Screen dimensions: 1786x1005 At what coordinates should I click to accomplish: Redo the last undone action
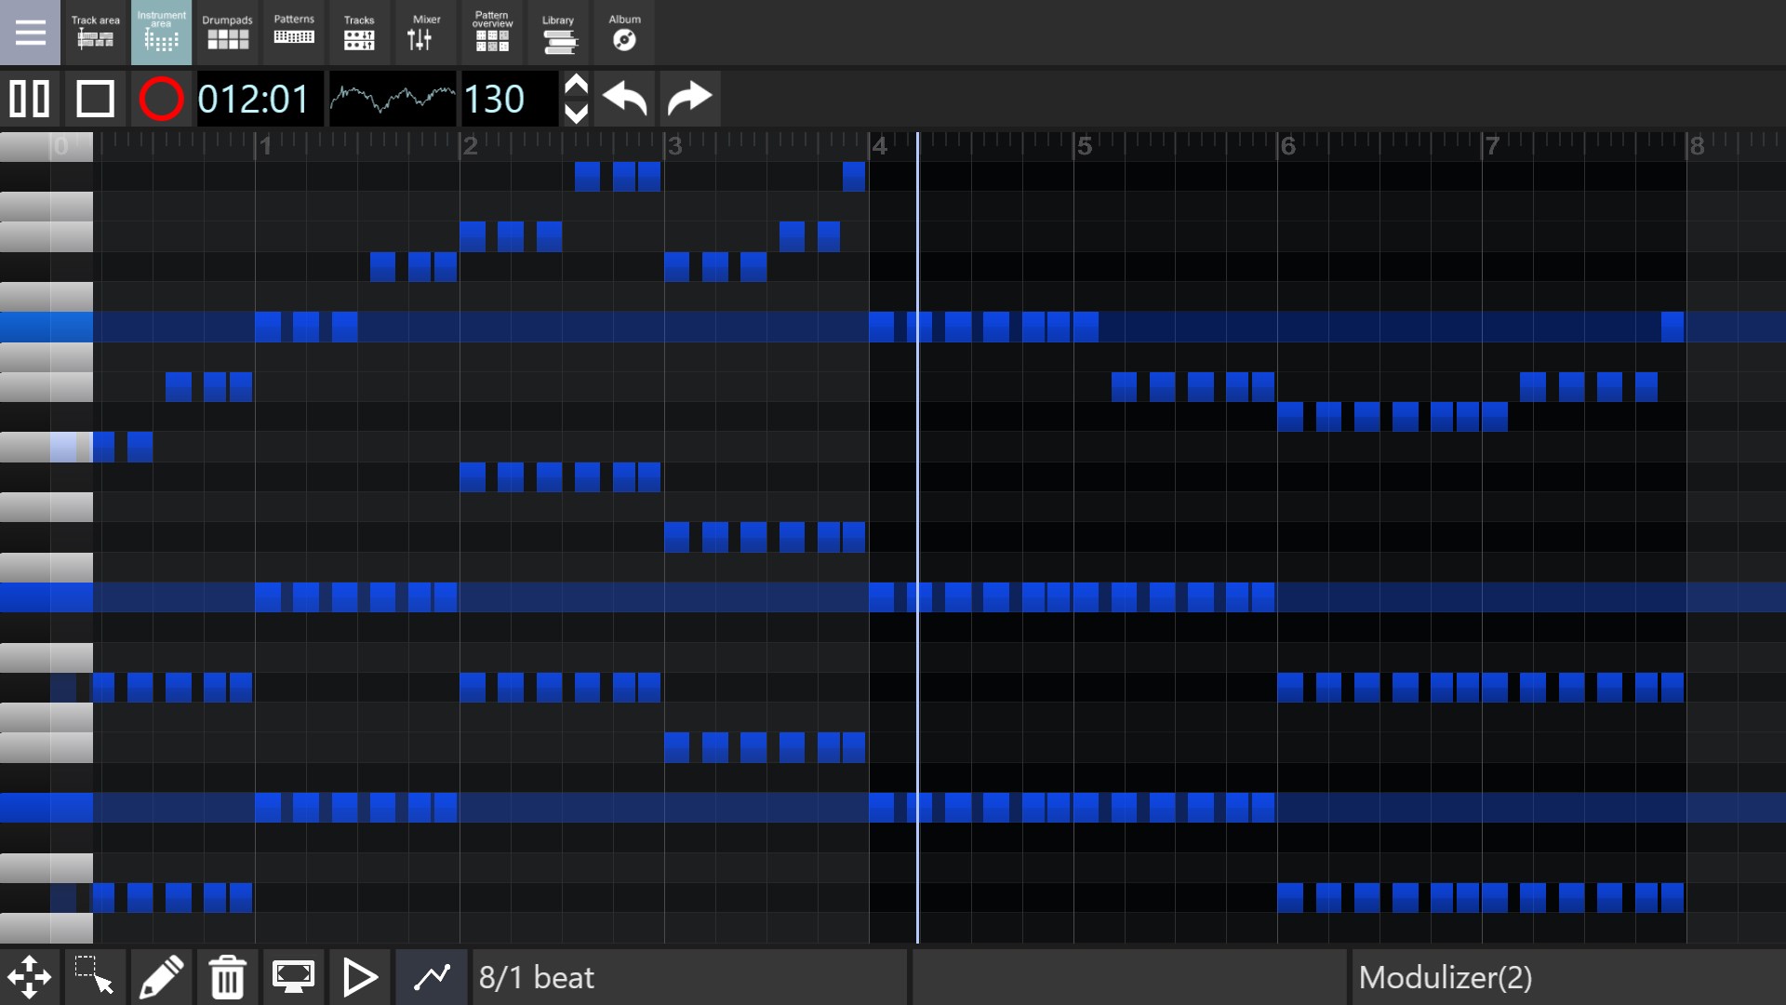[x=689, y=99]
